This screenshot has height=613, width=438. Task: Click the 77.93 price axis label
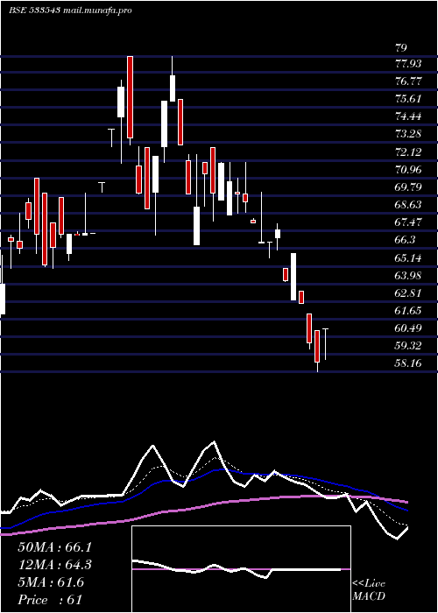(408, 64)
